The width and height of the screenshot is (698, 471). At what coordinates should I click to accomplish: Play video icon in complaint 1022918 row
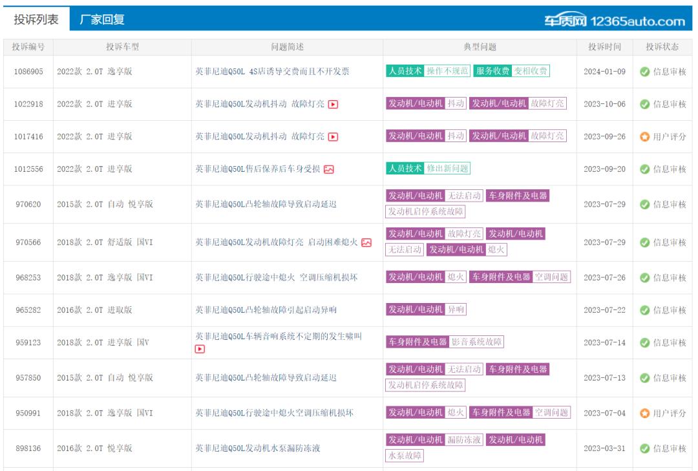tap(333, 104)
